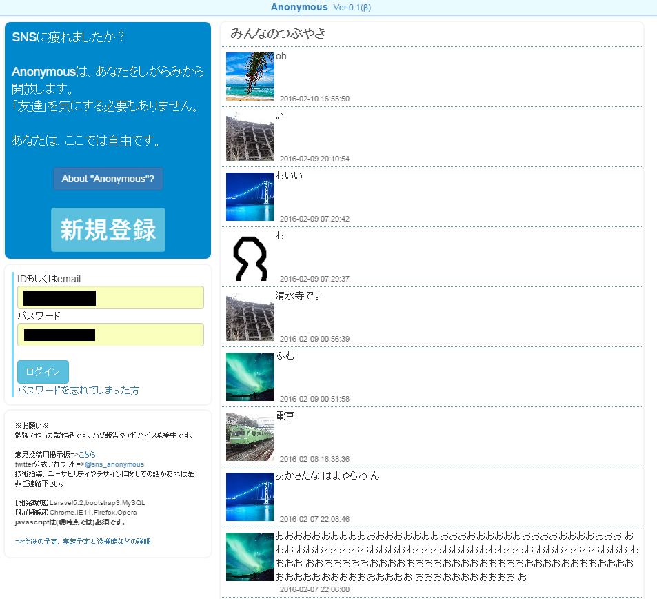Click the aurora avatar on the long 'おおお' post
657x599 pixels.
250,557
